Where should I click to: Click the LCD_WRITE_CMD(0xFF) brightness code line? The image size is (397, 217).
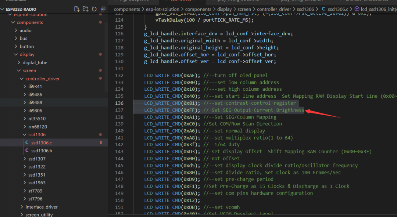pos(224,110)
